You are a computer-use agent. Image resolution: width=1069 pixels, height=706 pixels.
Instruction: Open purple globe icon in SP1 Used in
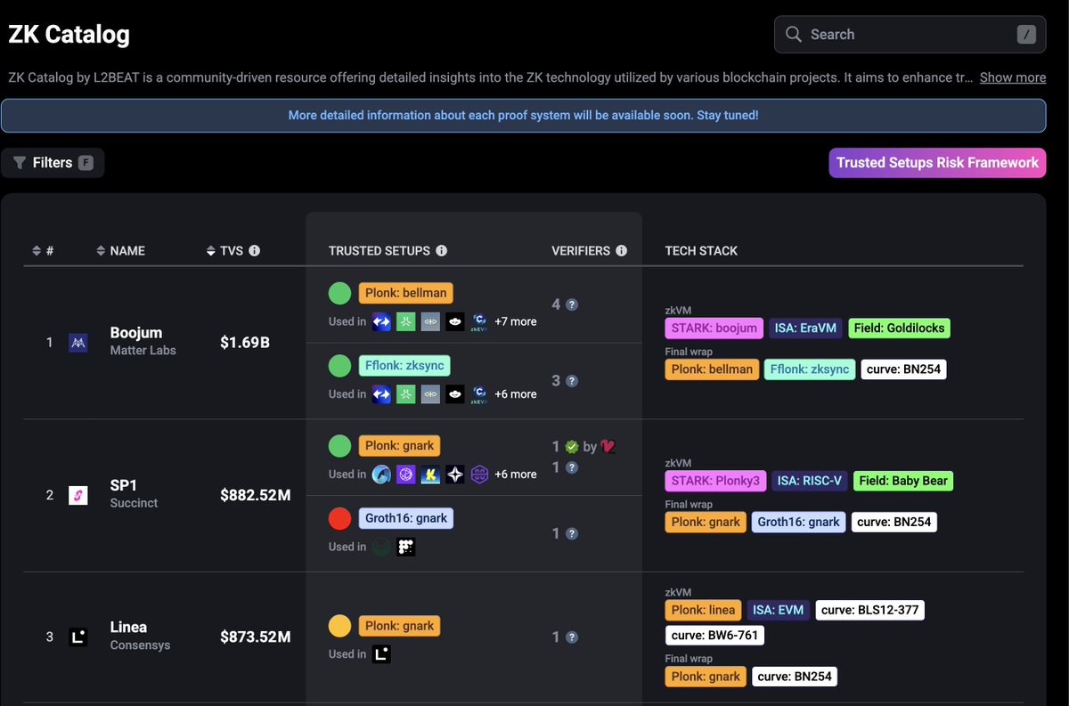(406, 474)
